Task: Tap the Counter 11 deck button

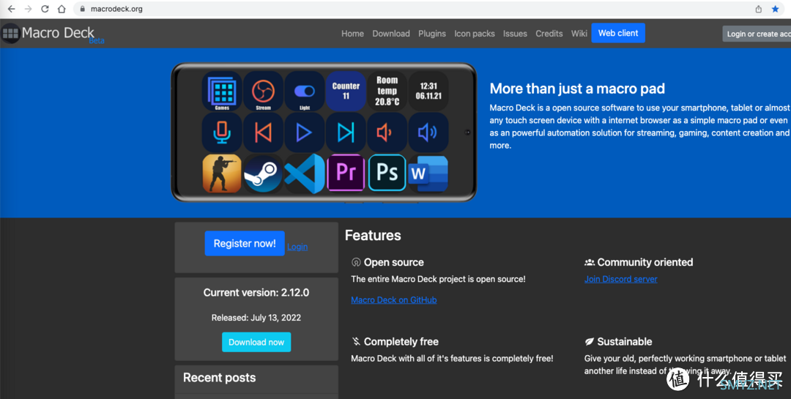Action: click(x=346, y=92)
